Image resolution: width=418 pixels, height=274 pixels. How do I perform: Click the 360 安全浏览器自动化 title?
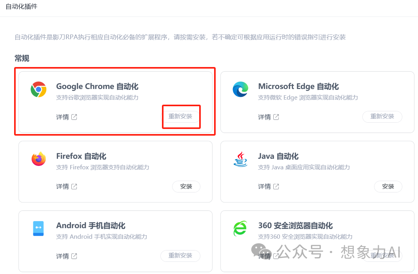(295, 225)
